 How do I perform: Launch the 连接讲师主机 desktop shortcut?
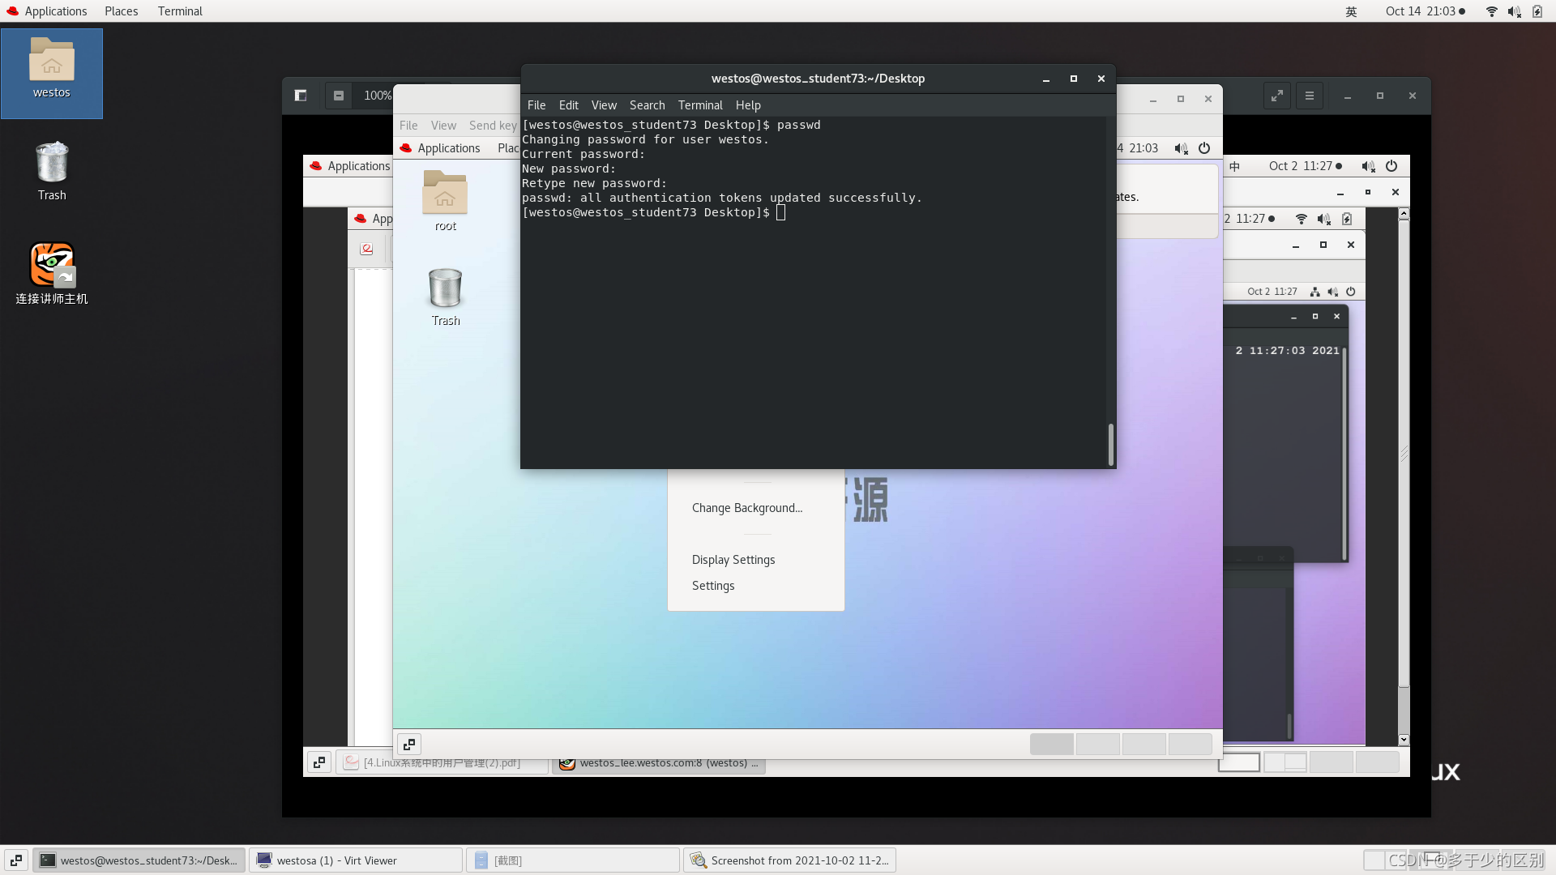pos(52,265)
